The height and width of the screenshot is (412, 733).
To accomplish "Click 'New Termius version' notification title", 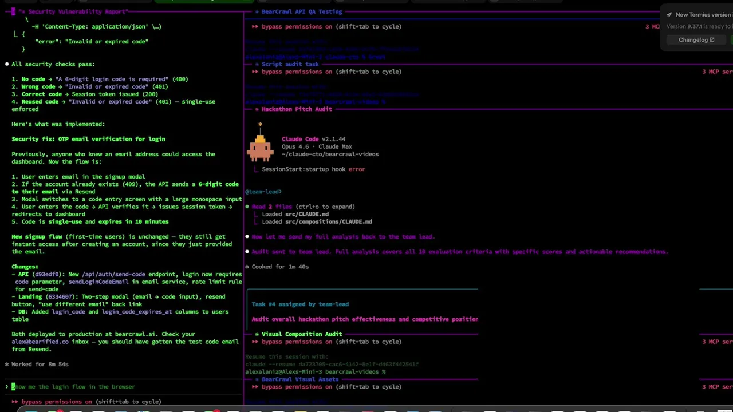I will point(703,15).
